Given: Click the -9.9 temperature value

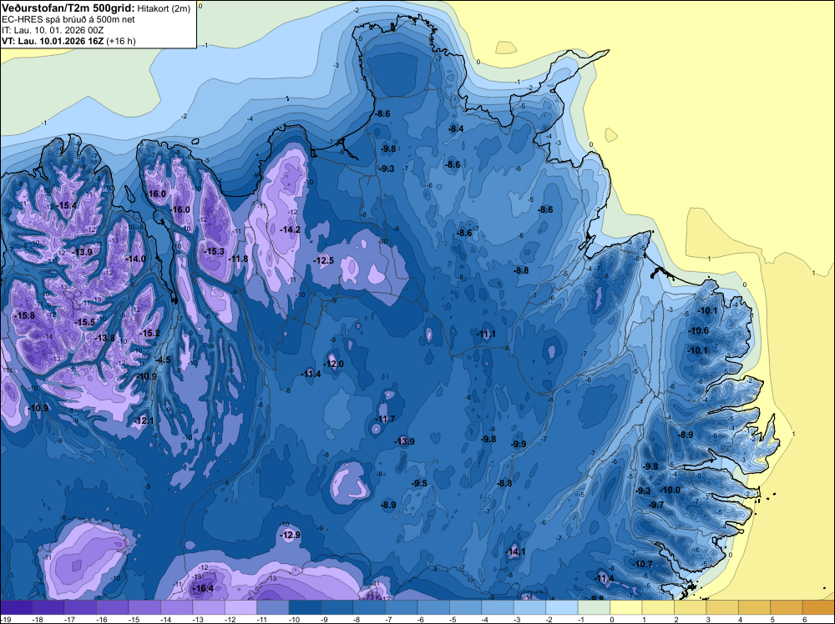Looking at the screenshot, I should (x=519, y=444).
